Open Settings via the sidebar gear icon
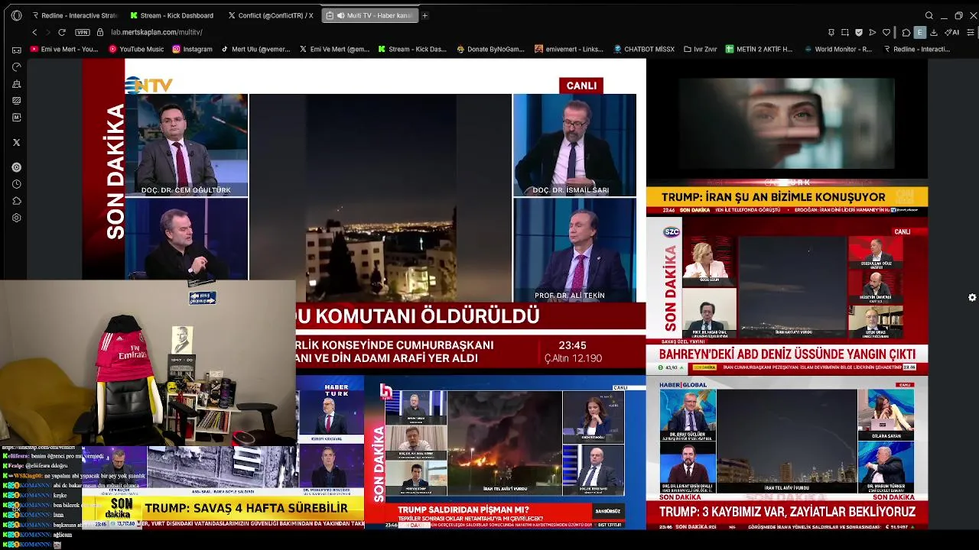Screen dimensions: 979x550 click(x=17, y=218)
